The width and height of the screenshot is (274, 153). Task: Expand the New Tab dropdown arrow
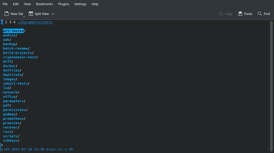point(24,17)
